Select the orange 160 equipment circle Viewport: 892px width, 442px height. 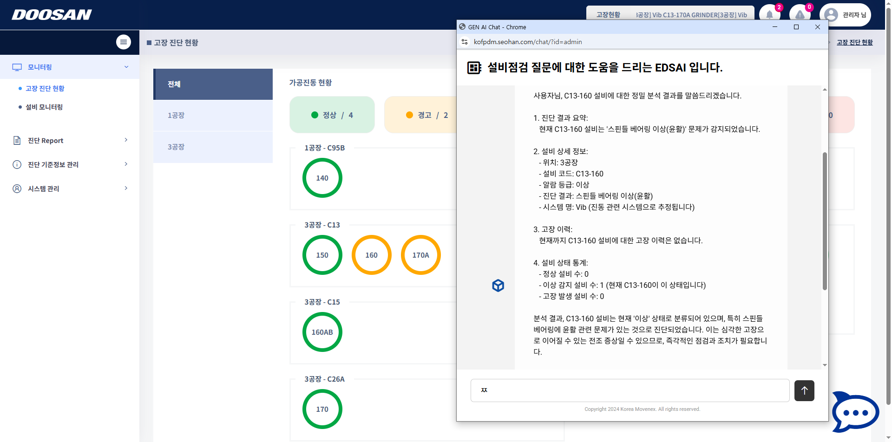[x=371, y=255]
